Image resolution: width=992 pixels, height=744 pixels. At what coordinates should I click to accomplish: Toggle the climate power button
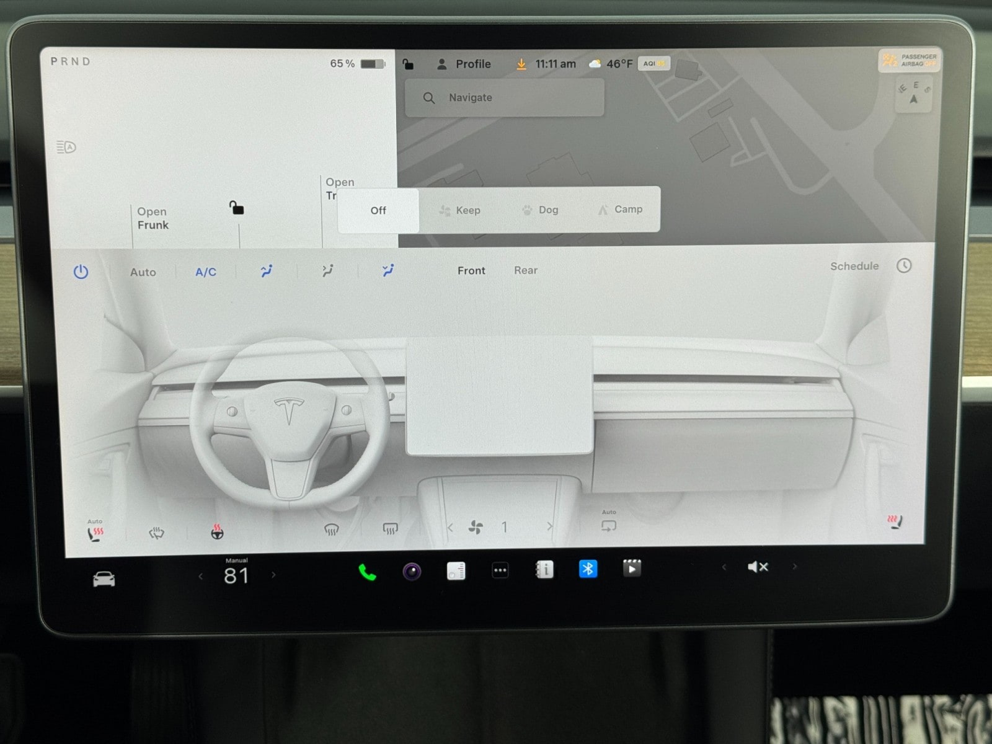81,272
